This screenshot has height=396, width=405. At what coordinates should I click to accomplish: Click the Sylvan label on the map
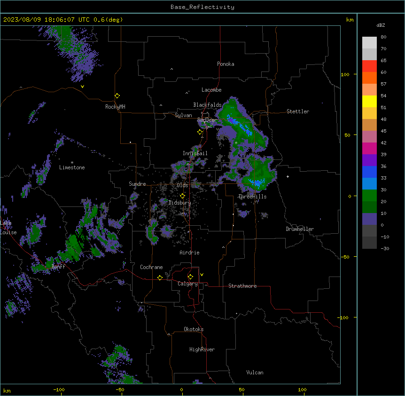(x=183, y=115)
